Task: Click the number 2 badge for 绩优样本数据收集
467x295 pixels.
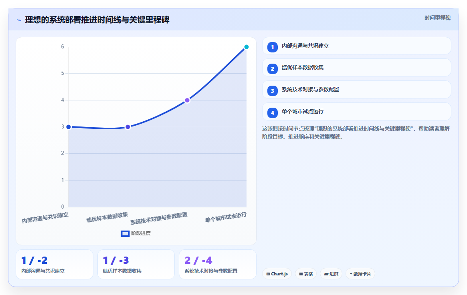Action: [273, 69]
